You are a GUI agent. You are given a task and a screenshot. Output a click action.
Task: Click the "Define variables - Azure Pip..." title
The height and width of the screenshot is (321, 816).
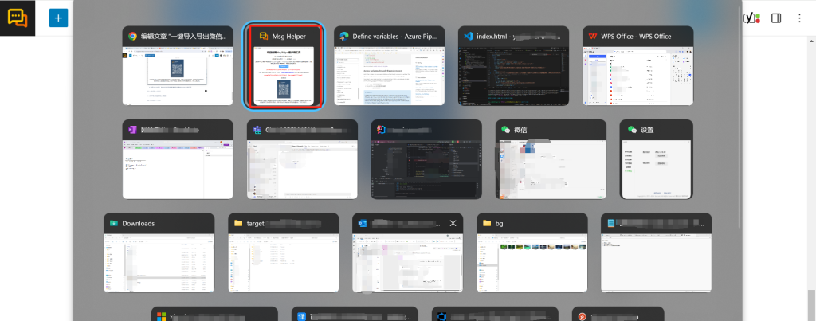click(395, 37)
